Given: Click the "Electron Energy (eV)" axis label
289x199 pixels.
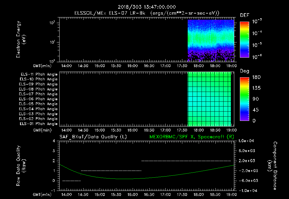Looking at the screenshot, I should (x=21, y=39).
